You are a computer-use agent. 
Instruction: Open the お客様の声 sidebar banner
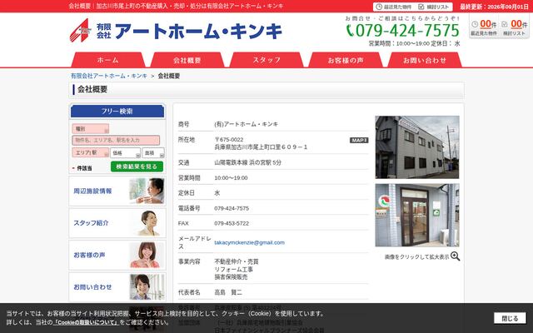pyautogui.click(x=117, y=255)
